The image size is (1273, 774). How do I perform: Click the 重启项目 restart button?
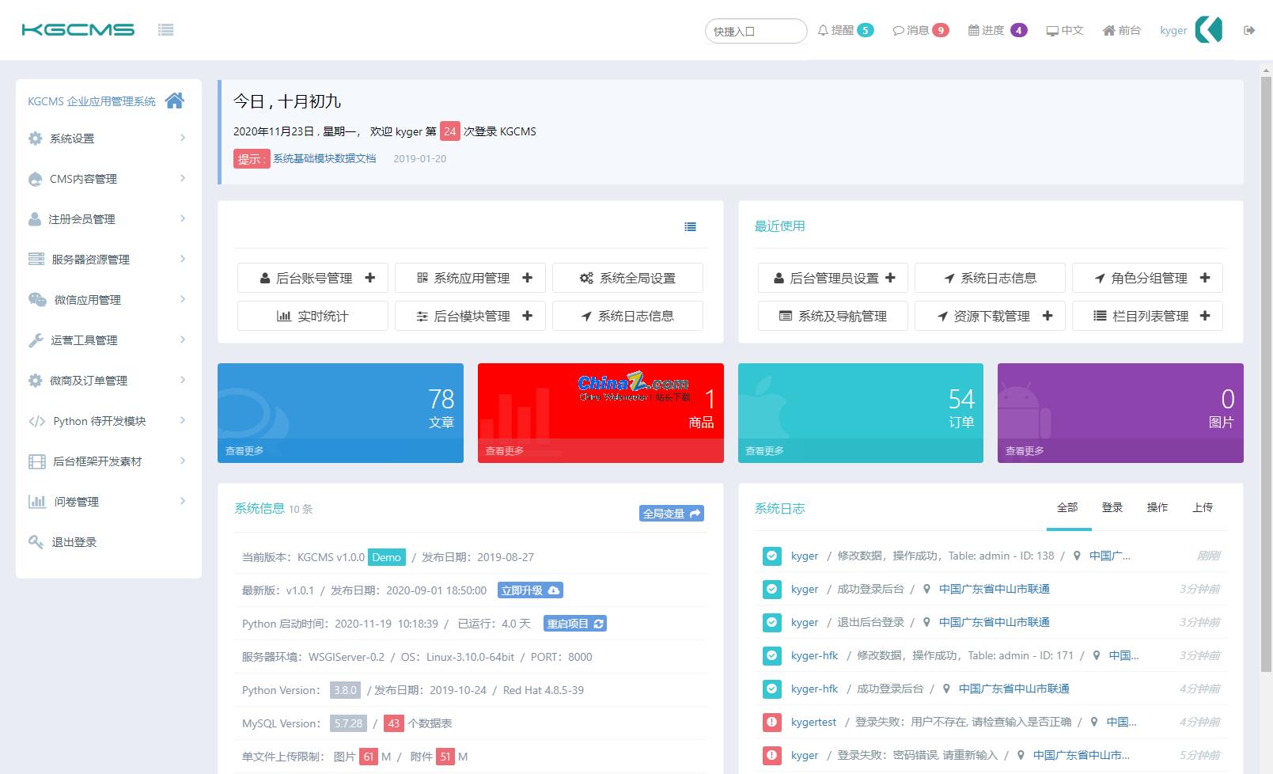pyautogui.click(x=575, y=624)
